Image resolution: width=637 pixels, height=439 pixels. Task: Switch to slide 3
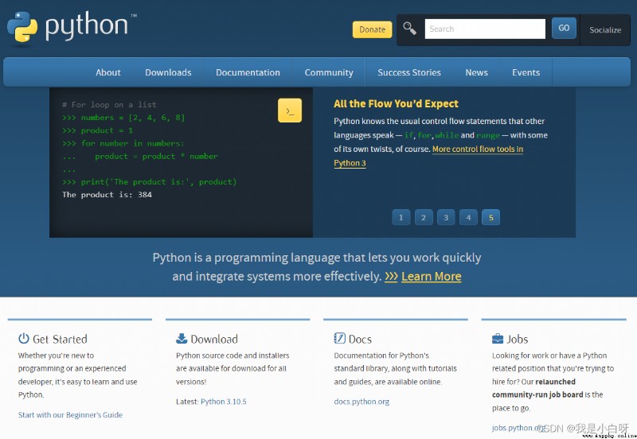[x=446, y=217]
